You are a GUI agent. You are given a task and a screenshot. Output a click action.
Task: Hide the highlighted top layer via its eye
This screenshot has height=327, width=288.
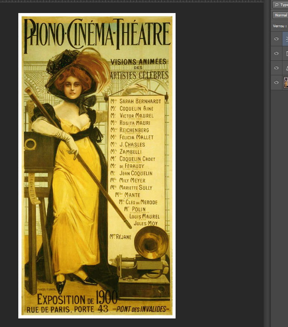276,39
